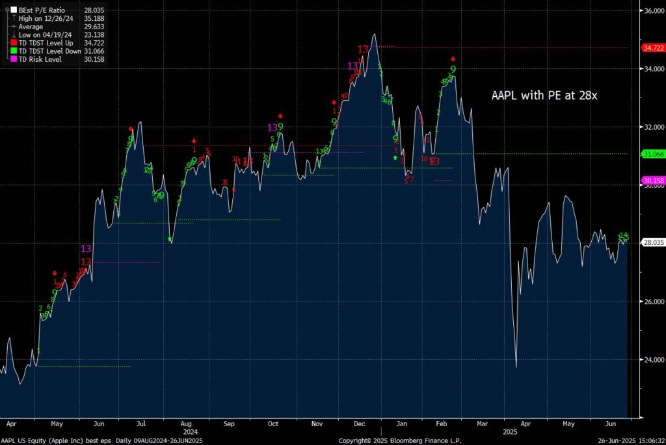Click the 'Jan' date axis label
The height and width of the screenshot is (445, 666).
pos(401,424)
